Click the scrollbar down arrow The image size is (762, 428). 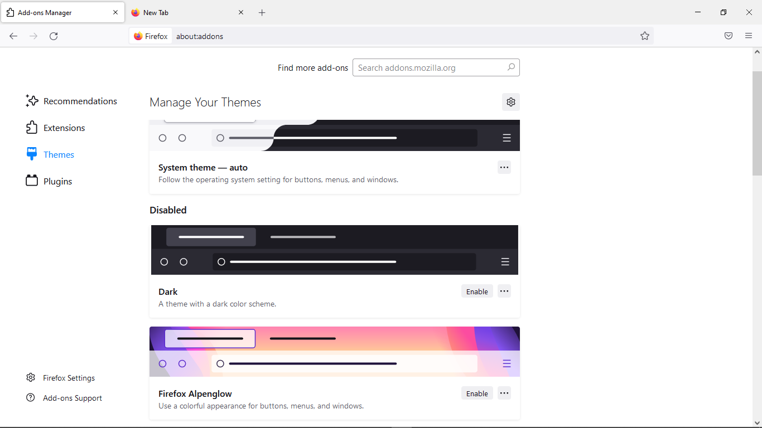(757, 423)
